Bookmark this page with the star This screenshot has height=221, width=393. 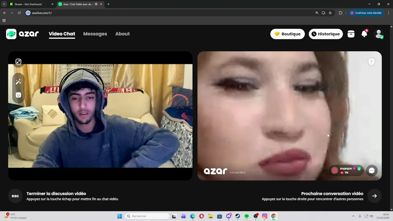click(x=330, y=13)
